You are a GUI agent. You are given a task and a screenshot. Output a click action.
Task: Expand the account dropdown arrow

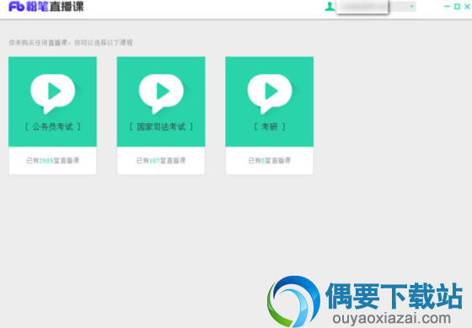coord(411,7)
